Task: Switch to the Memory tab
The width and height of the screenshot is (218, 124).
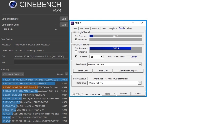Action: point(95,28)
